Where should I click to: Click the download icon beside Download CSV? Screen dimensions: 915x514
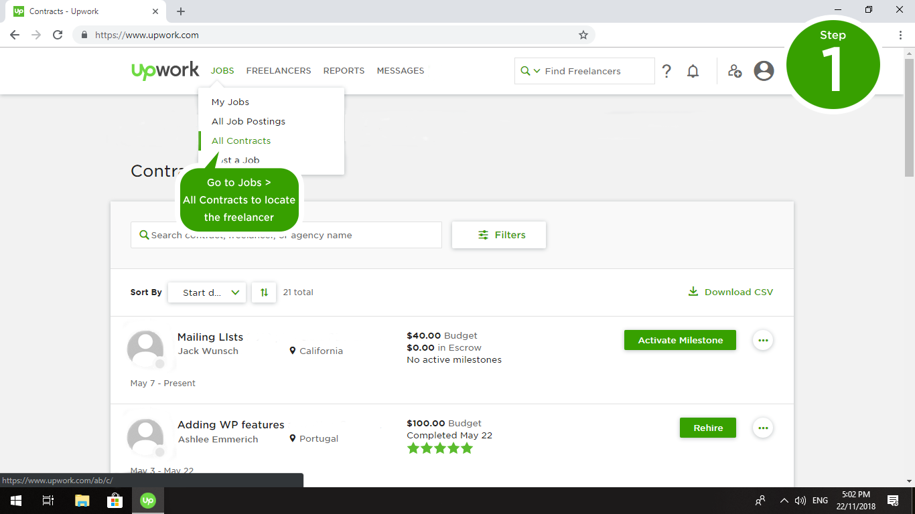pyautogui.click(x=692, y=292)
